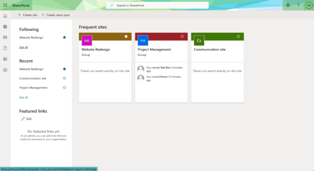The image size is (314, 171).
Task: Click the PM site logo tile
Action: [143, 41]
